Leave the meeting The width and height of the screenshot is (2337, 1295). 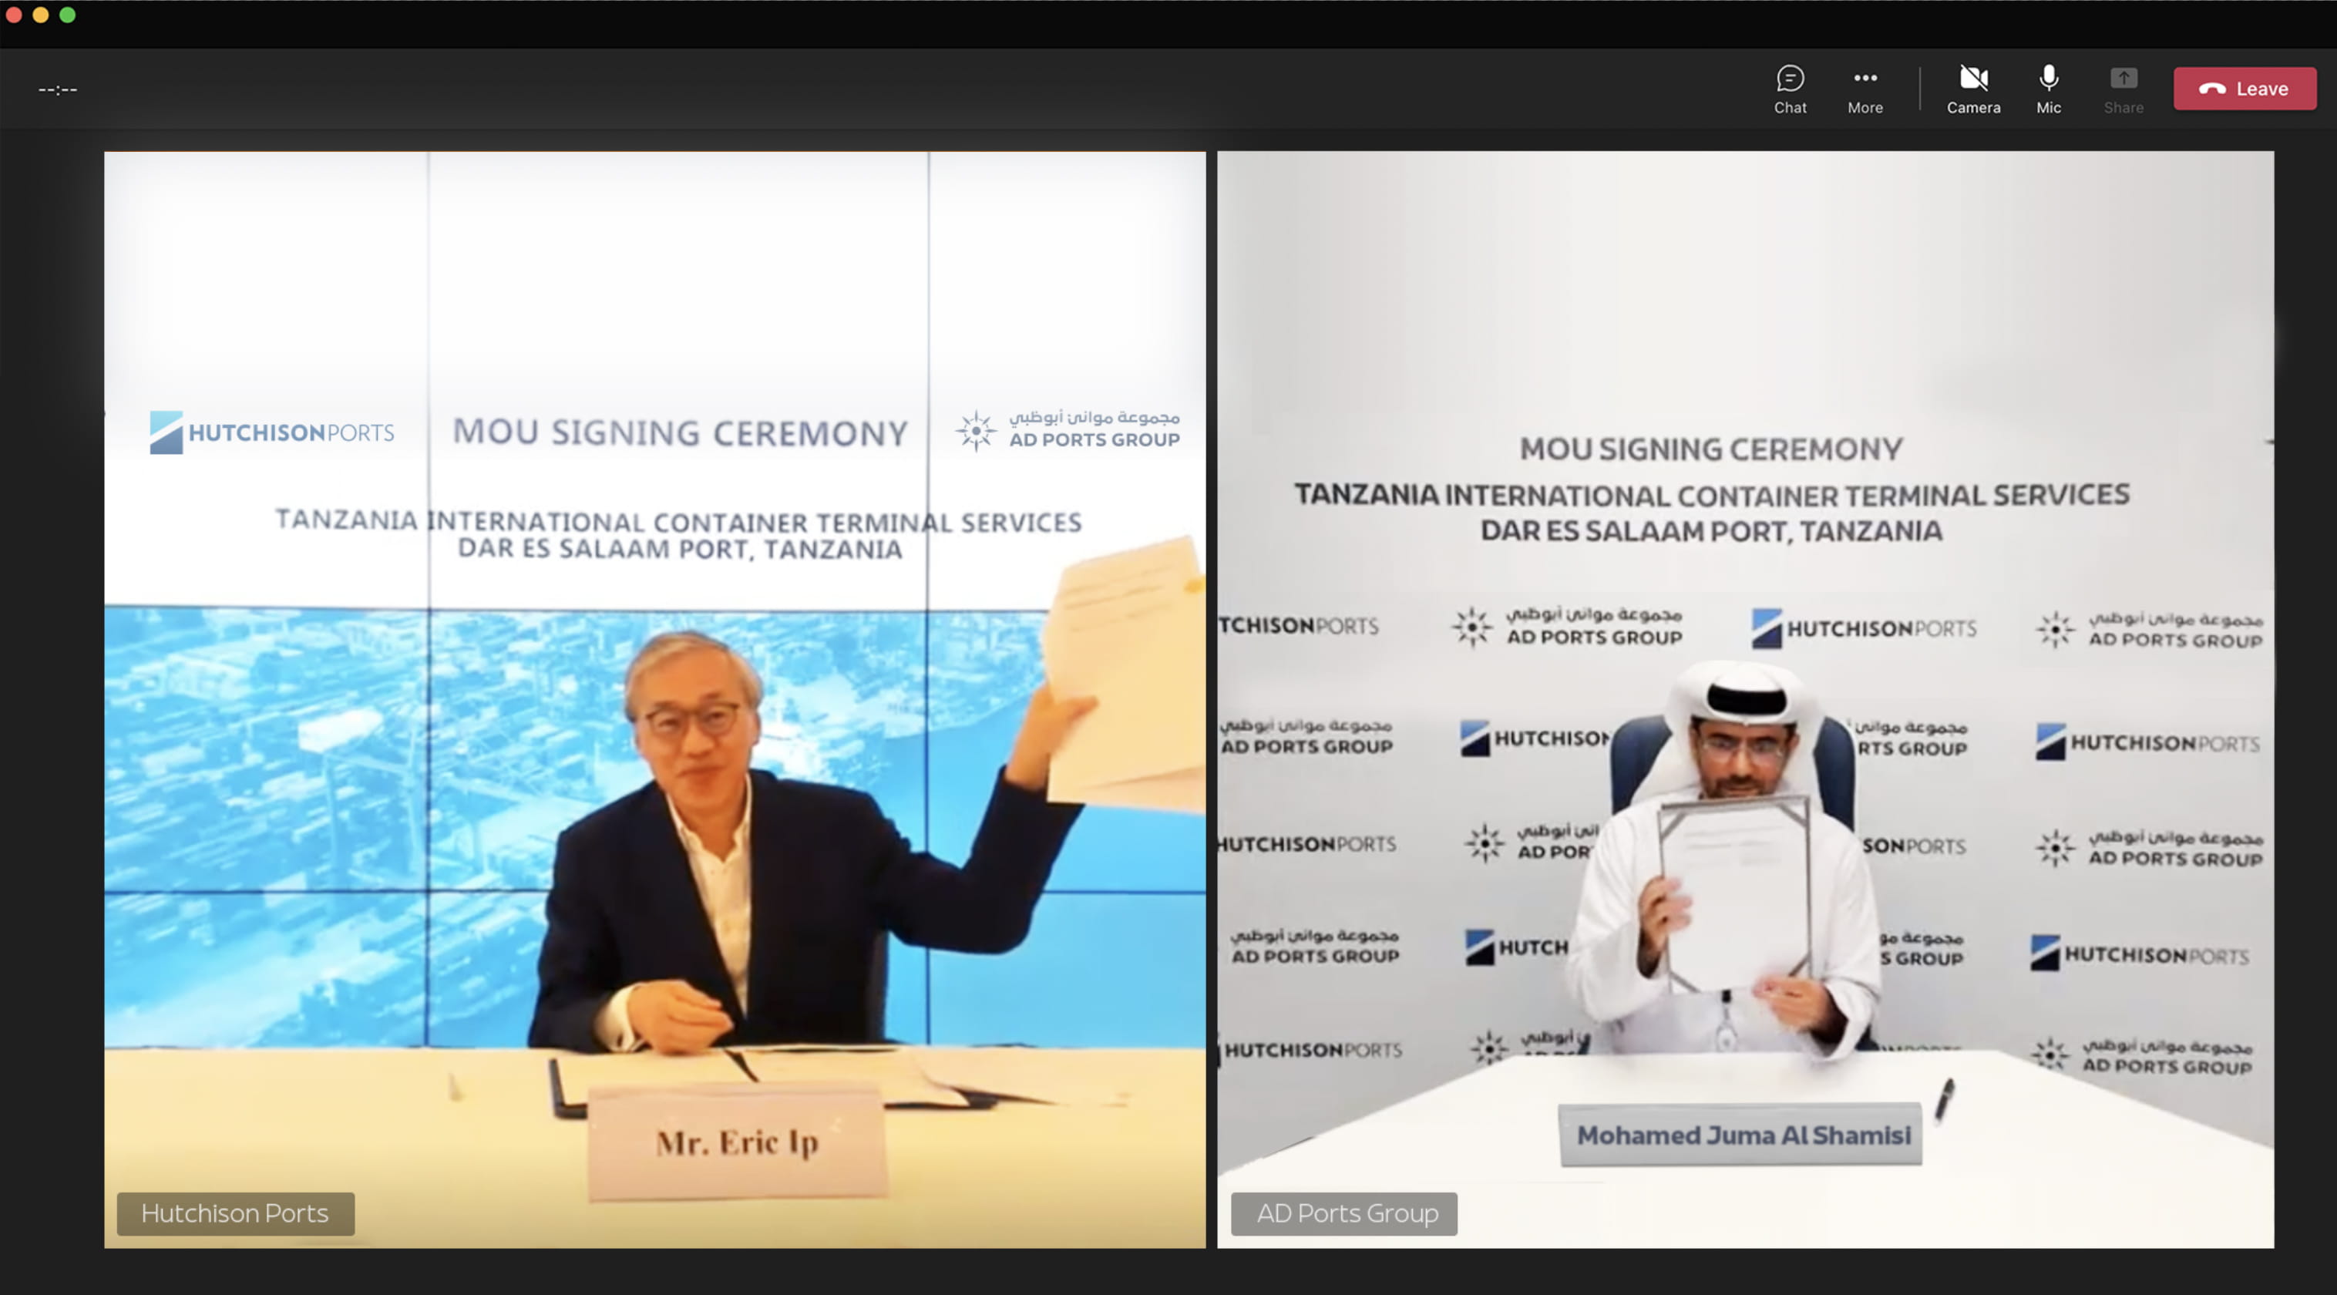pos(2245,88)
